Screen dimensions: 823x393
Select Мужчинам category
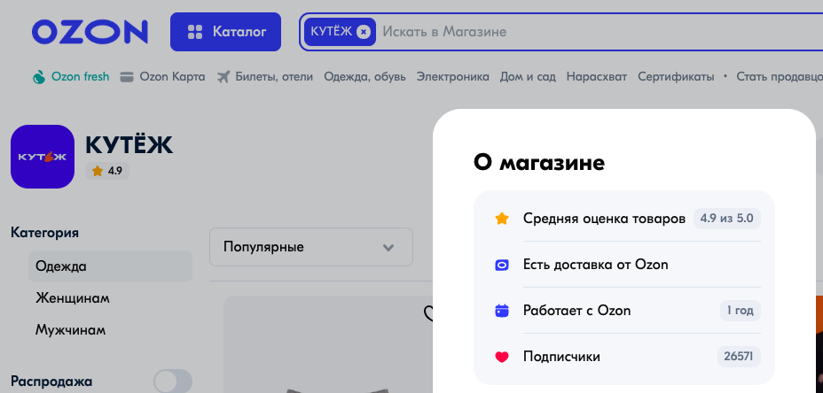[x=71, y=329]
